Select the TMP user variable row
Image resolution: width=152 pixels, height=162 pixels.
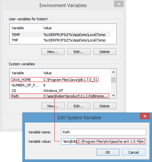61,40
